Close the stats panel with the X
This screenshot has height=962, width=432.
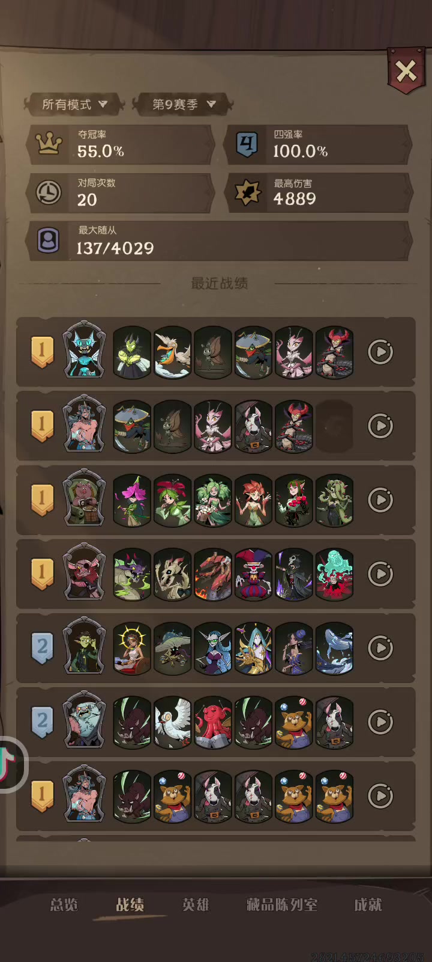point(406,72)
